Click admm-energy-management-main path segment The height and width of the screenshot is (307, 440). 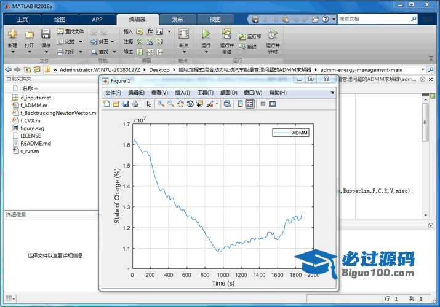pyautogui.click(x=361, y=69)
